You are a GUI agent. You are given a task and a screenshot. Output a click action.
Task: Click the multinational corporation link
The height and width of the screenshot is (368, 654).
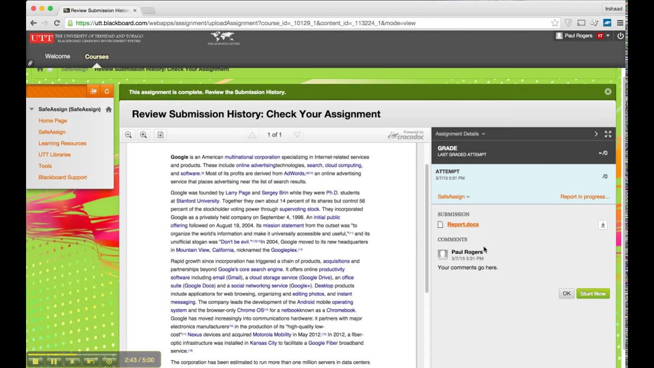click(x=252, y=157)
